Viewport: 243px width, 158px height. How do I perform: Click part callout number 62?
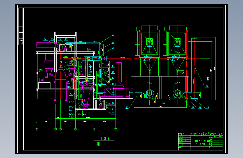click(x=113, y=35)
